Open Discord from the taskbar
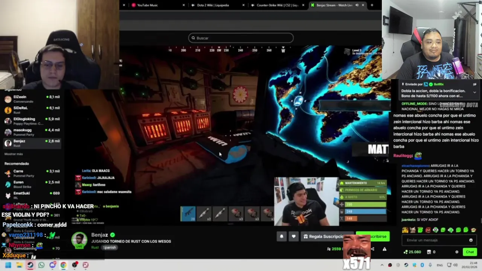The image size is (482, 271). point(52,265)
